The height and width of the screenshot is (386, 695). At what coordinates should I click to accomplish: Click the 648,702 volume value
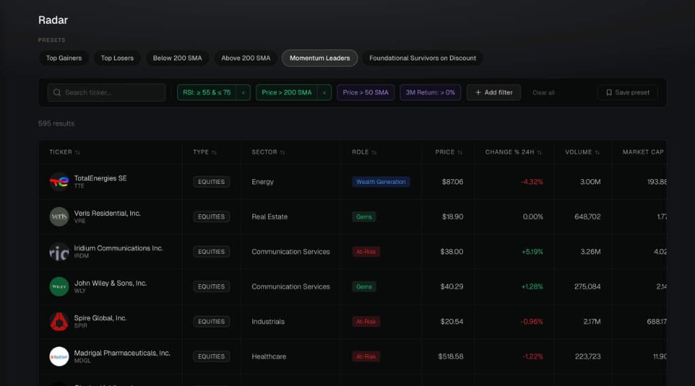pos(587,216)
